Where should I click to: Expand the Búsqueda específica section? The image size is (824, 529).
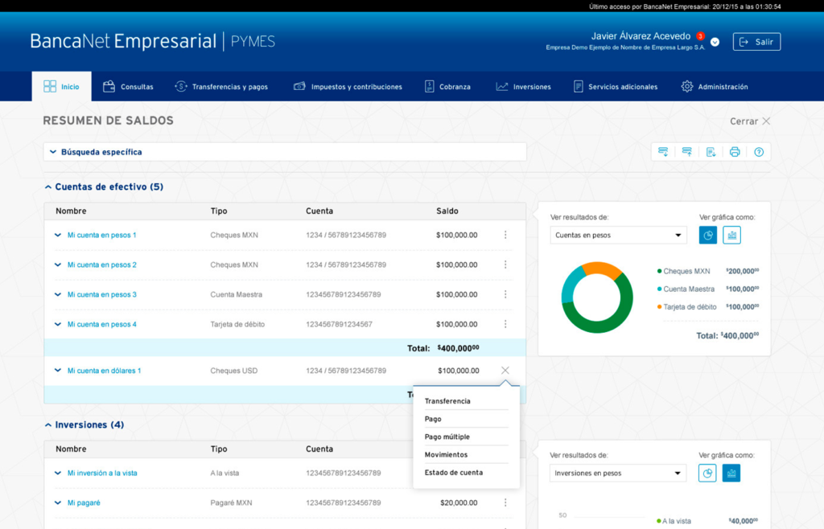285,152
